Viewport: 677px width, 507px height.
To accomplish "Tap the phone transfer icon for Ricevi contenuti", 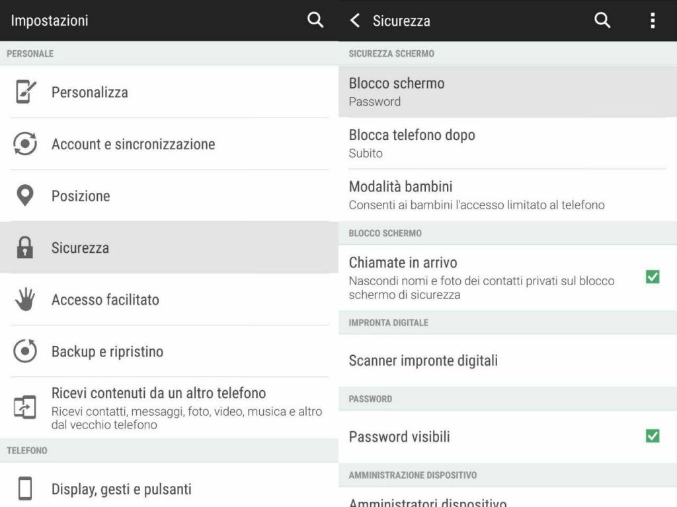I will click(25, 407).
